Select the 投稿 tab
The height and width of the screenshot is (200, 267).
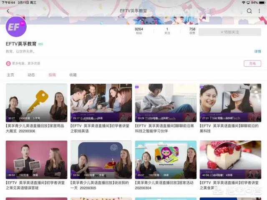(52, 75)
